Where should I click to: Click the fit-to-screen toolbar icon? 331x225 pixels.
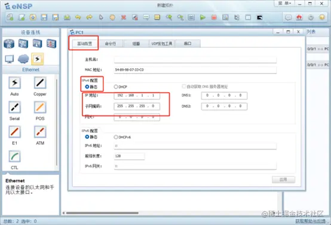tap(191, 17)
